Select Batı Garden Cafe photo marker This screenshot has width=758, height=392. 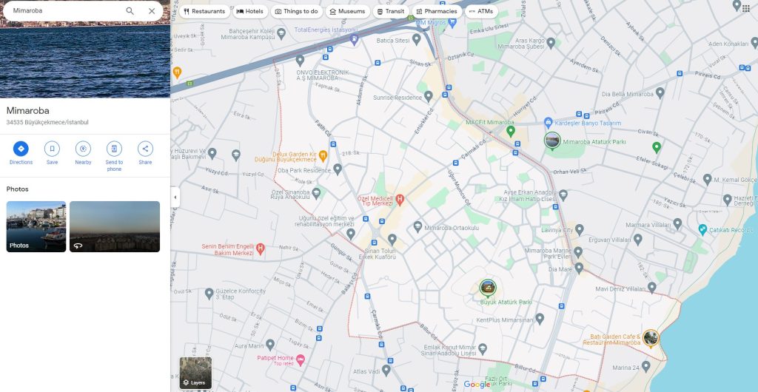(x=651, y=338)
